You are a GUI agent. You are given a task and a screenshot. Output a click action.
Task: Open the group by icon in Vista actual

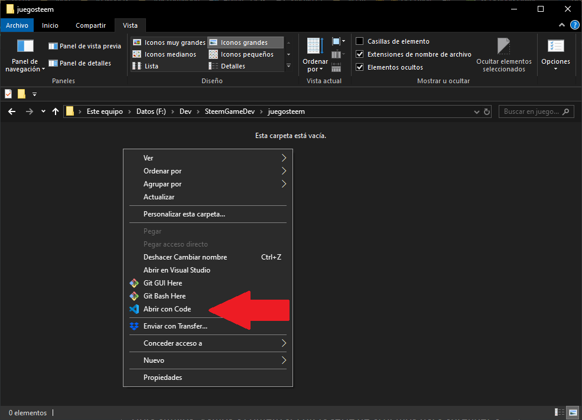click(x=339, y=41)
